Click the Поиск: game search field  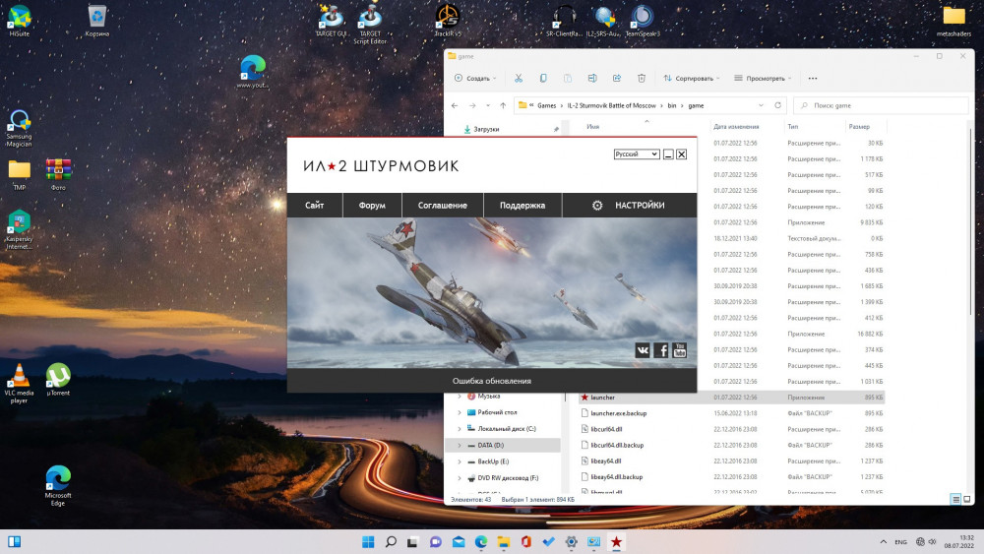click(x=881, y=105)
